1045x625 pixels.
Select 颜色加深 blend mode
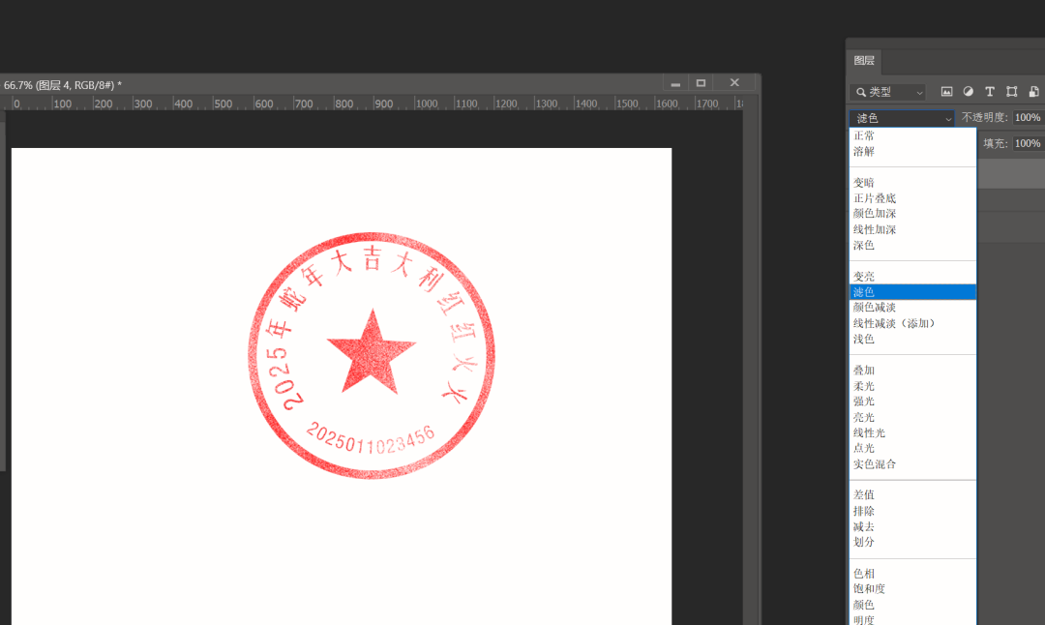(x=912, y=213)
